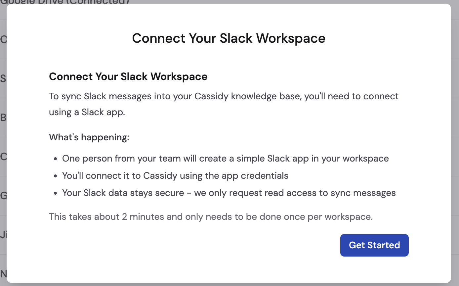Select the GitHub integration row in the list
The height and width of the screenshot is (286, 459).
coord(3,196)
